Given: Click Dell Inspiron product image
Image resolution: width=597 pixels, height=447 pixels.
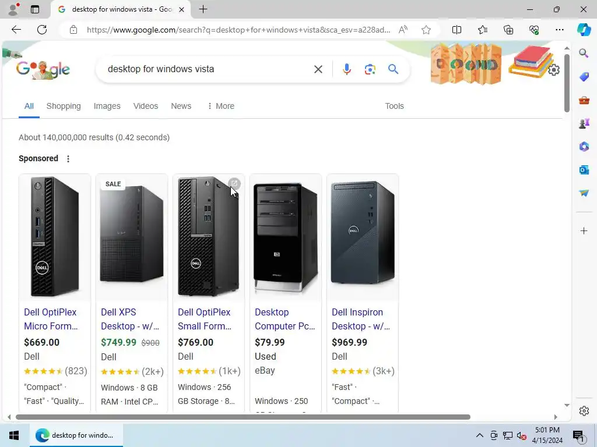Looking at the screenshot, I should [x=363, y=236].
